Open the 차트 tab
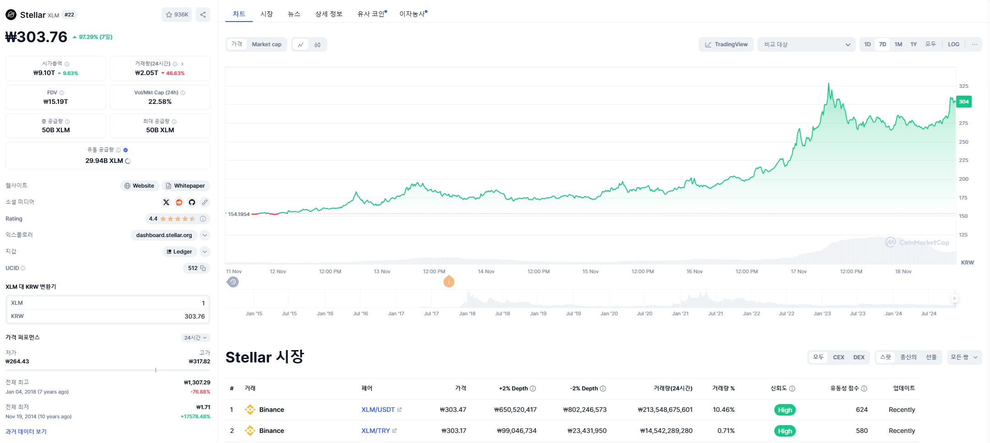The width and height of the screenshot is (990, 443). (239, 14)
